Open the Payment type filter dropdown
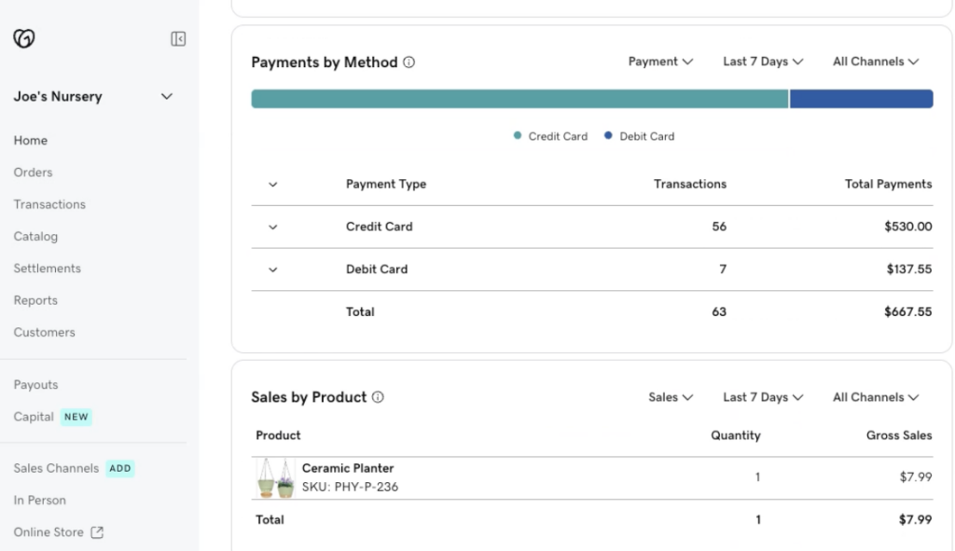 pyautogui.click(x=660, y=61)
